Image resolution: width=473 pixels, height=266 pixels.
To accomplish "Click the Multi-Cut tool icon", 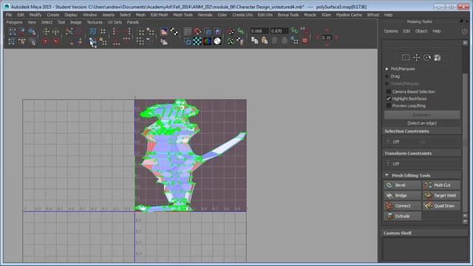I will coord(428,185).
